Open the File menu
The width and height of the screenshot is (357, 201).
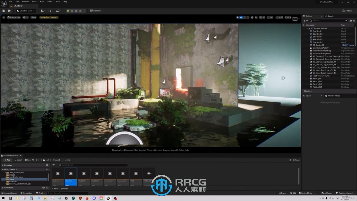coord(11,1)
